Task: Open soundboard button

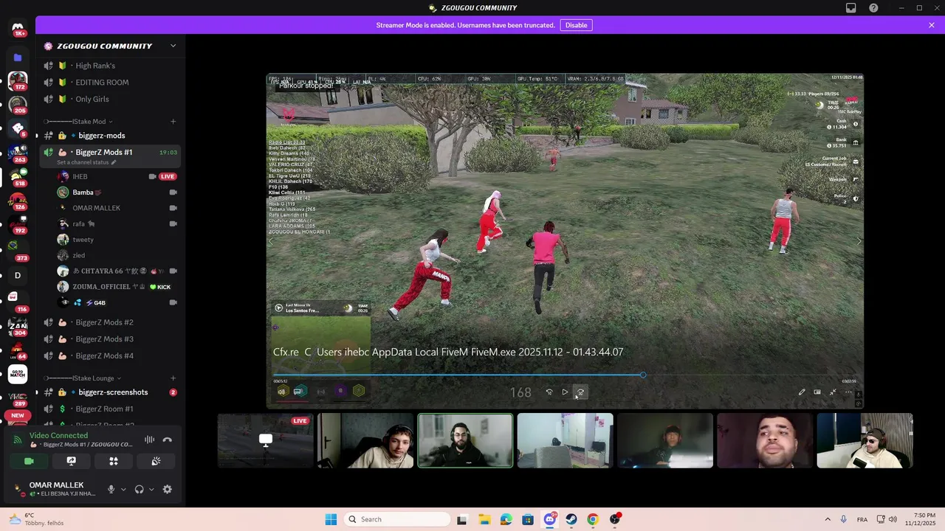Action: (x=156, y=461)
